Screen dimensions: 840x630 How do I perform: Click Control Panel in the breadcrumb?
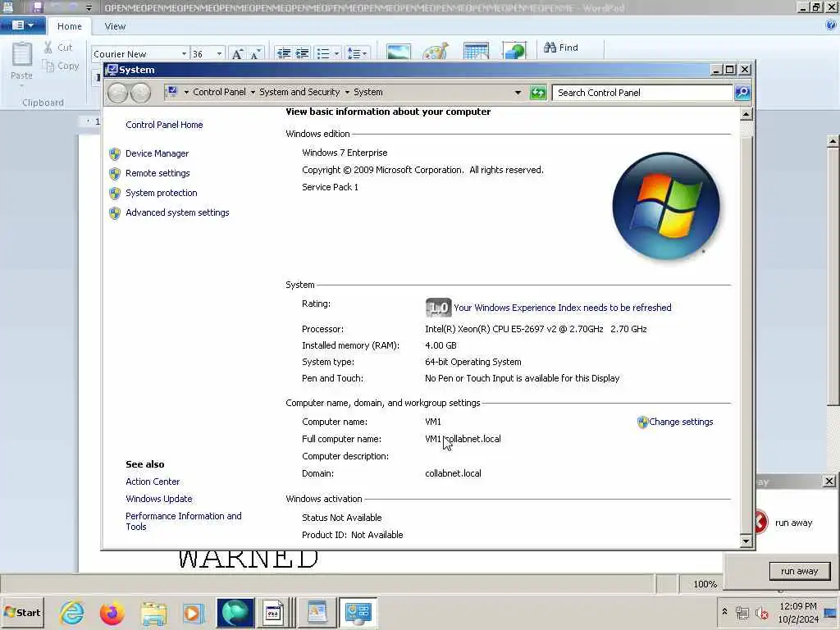coord(219,92)
